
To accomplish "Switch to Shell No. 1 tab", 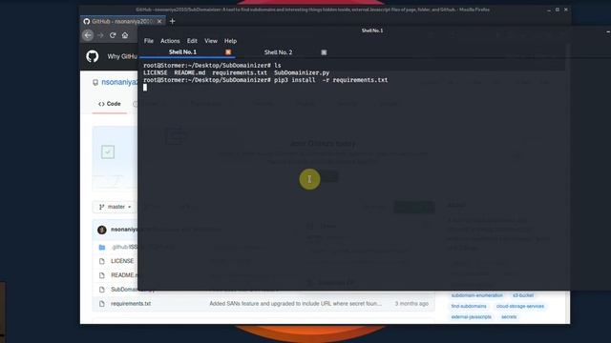I will 182,52.
